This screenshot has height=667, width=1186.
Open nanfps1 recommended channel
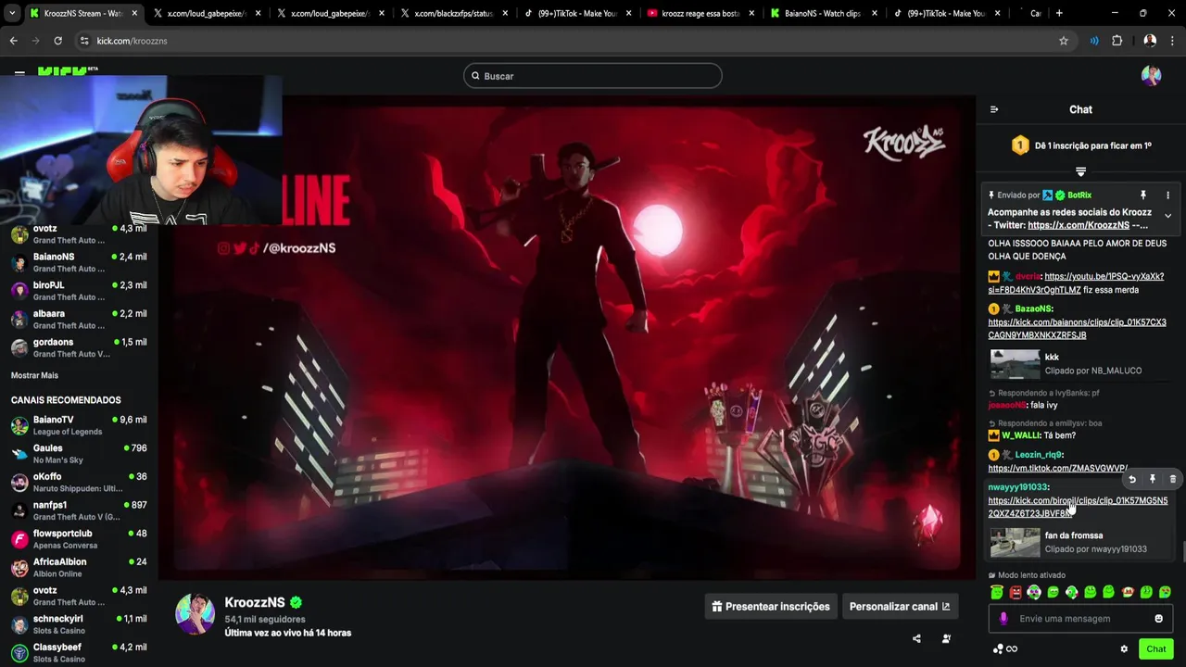tap(79, 510)
